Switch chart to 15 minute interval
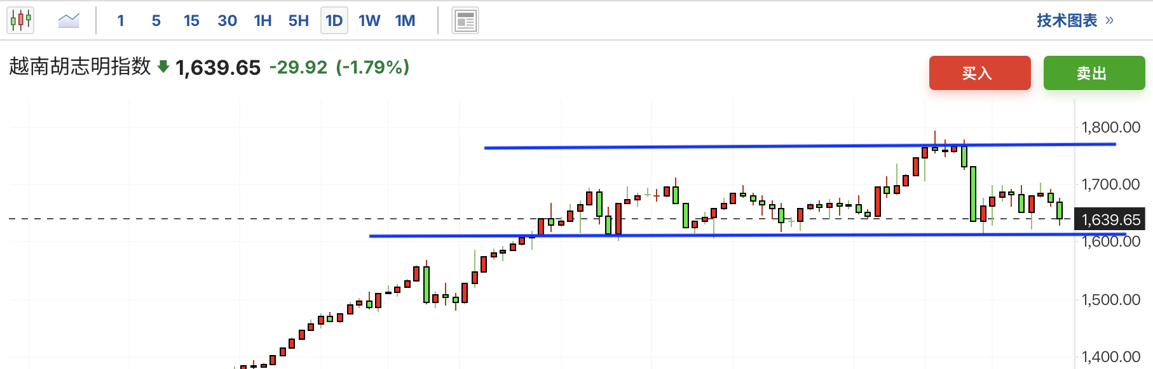1153x369 pixels. click(191, 21)
